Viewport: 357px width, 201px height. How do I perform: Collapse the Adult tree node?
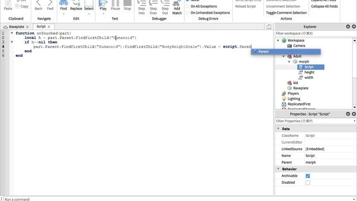tap(283, 56)
